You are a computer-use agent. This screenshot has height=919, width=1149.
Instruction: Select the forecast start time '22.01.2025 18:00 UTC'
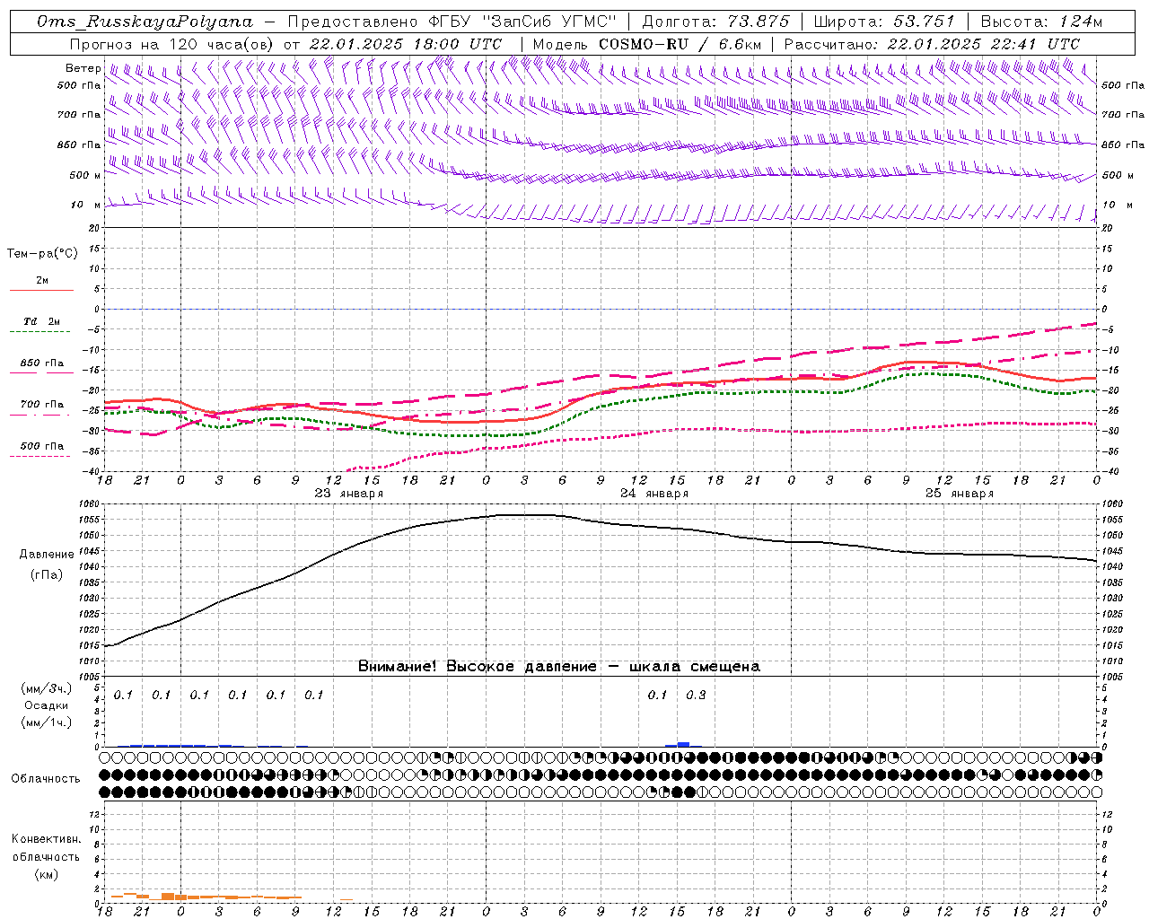406,44
